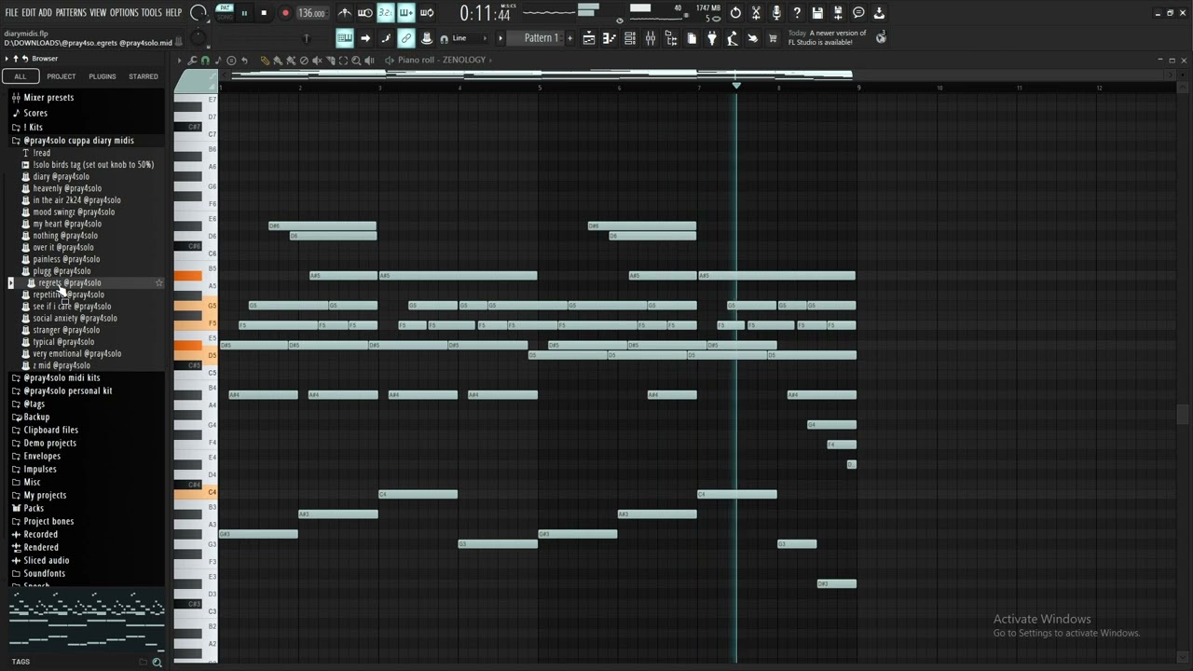This screenshot has height=671, width=1193.
Task: Toggle the Browser view icon
Action: (671, 38)
